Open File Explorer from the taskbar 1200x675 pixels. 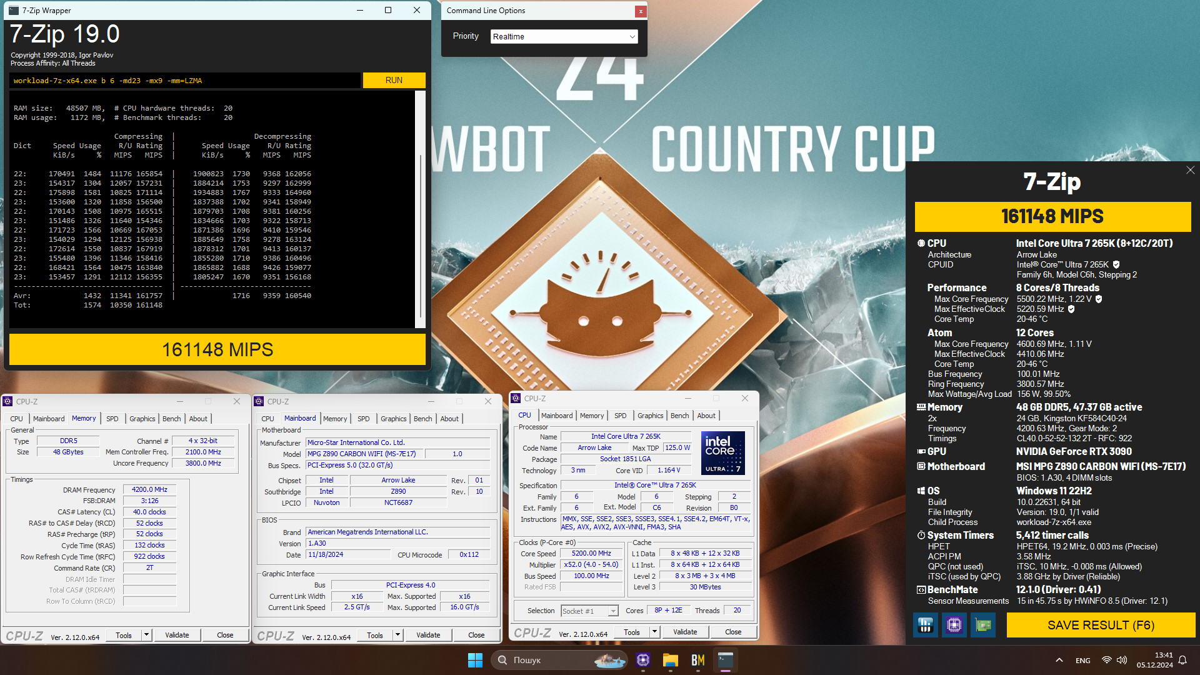[x=671, y=660]
